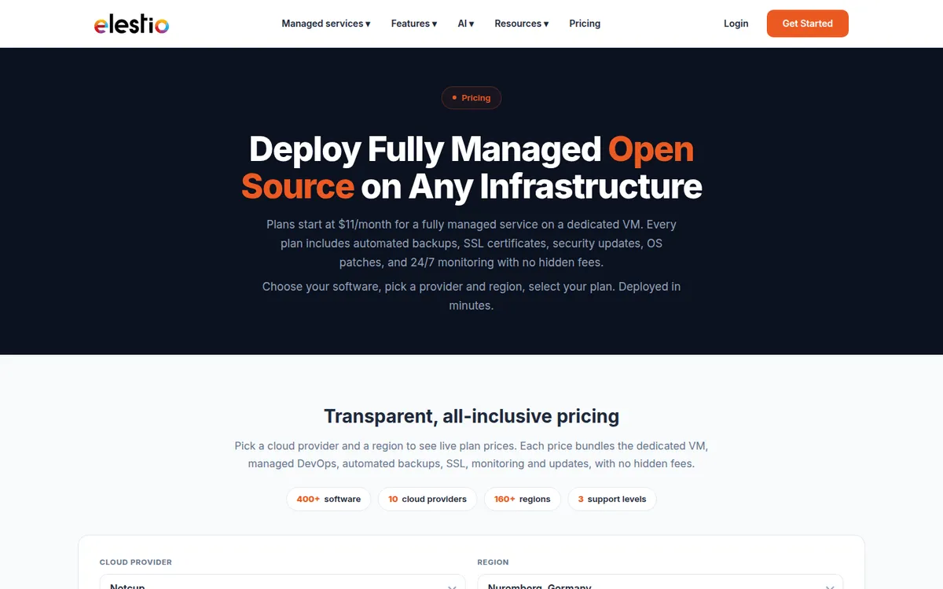The height and width of the screenshot is (589, 943).
Task: Click the 400+ software chip
Action: (x=328, y=499)
